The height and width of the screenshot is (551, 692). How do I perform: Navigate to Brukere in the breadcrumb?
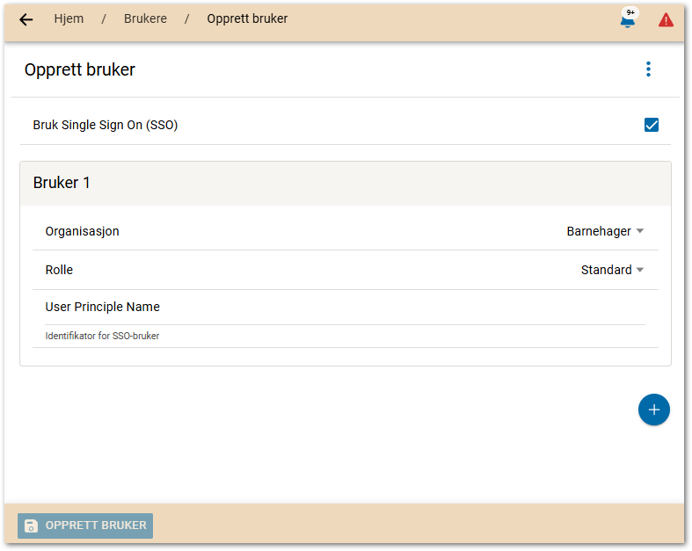pos(145,18)
